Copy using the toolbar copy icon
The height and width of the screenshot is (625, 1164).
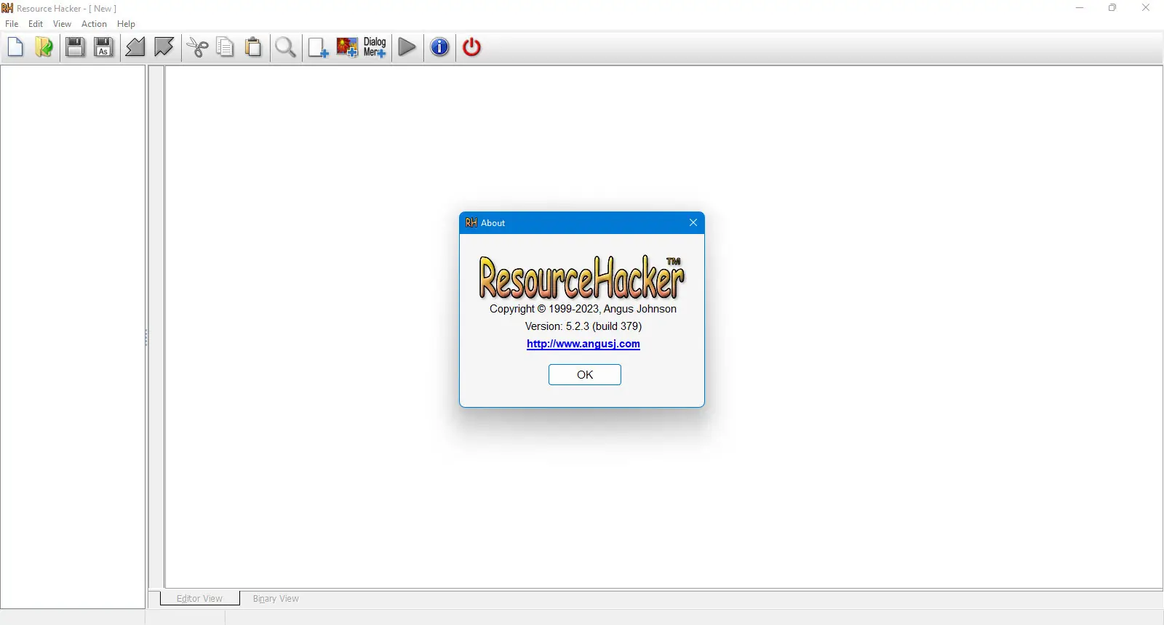coord(226,47)
